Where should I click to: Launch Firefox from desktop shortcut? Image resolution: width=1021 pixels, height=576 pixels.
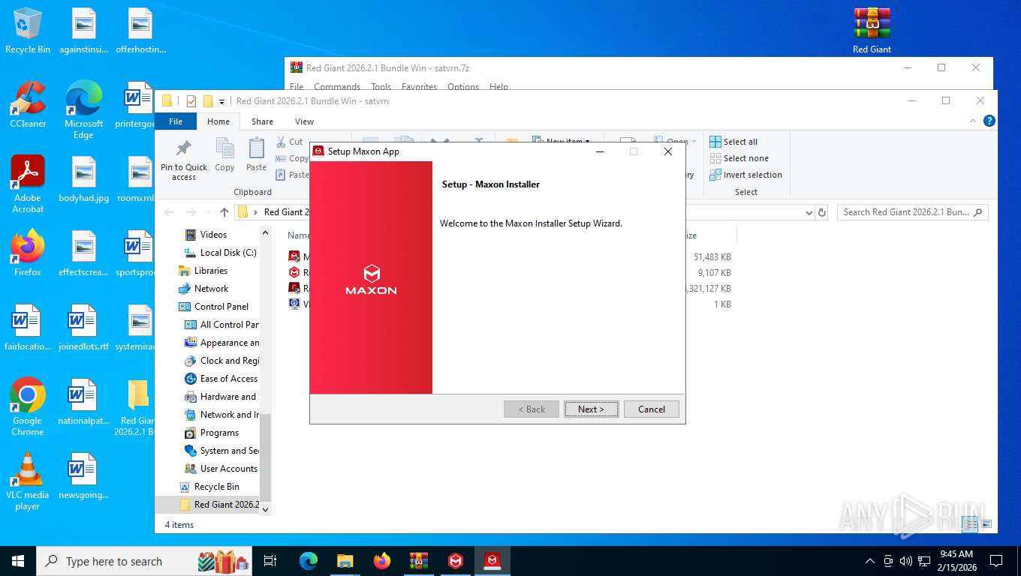pos(28,253)
